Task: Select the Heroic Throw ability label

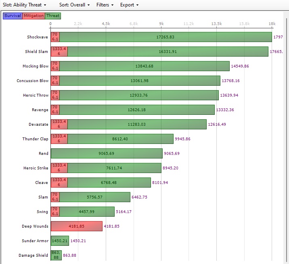Action: coord(36,95)
